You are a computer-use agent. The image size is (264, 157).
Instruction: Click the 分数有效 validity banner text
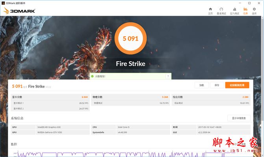(x=100, y=77)
